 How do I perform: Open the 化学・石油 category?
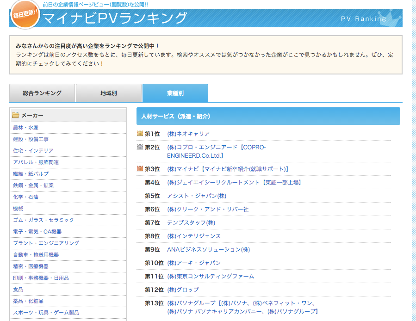tap(25, 197)
